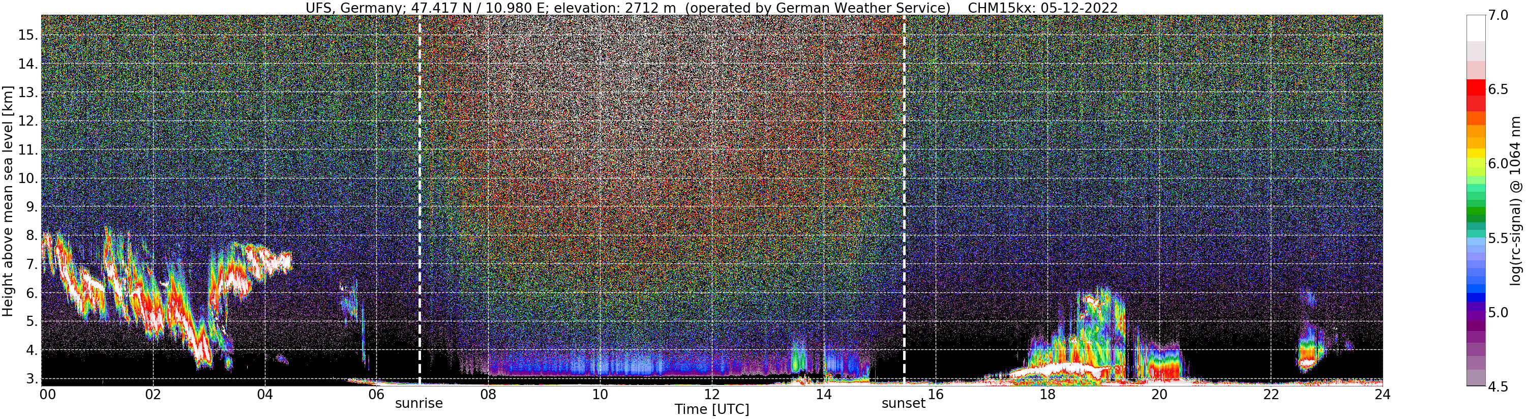Click the y-axis tick "15."
This screenshot has width=1526, height=419.
(27, 35)
